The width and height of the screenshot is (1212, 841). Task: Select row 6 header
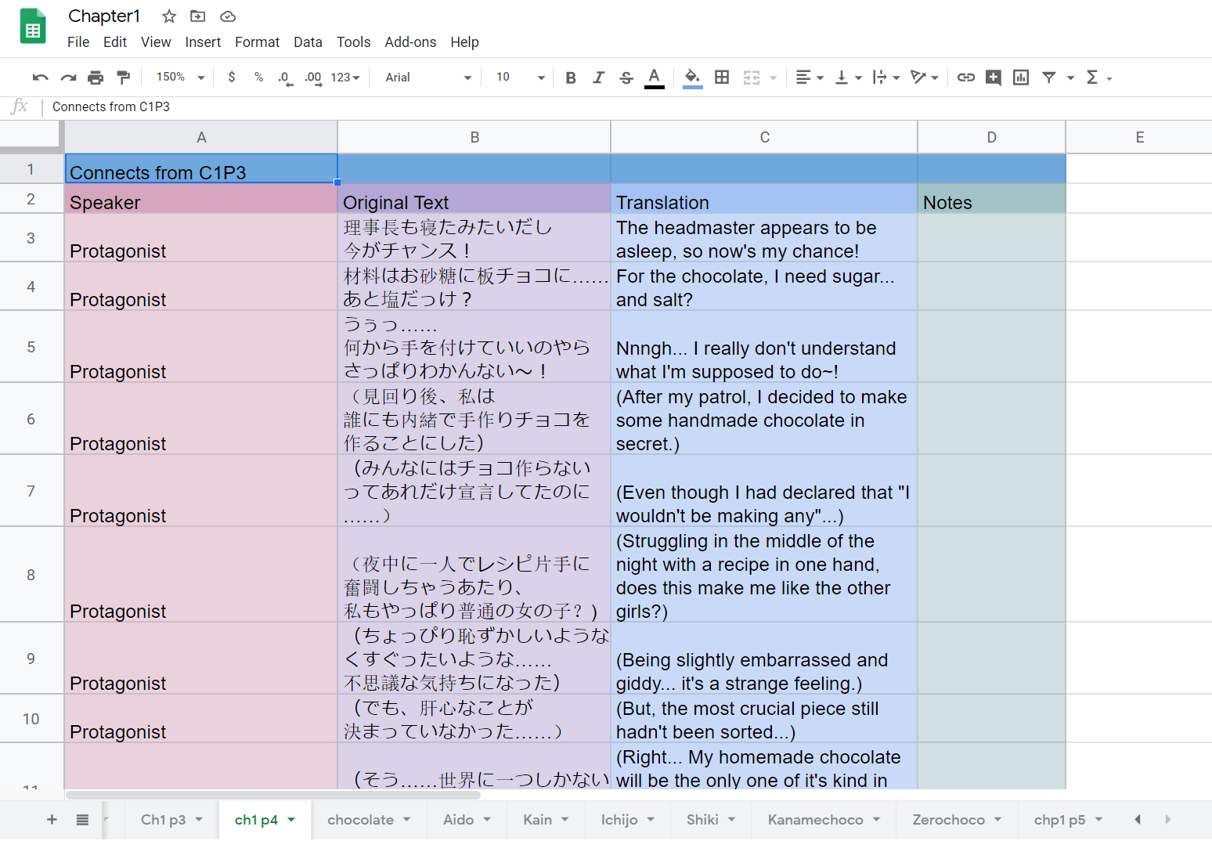coord(31,419)
